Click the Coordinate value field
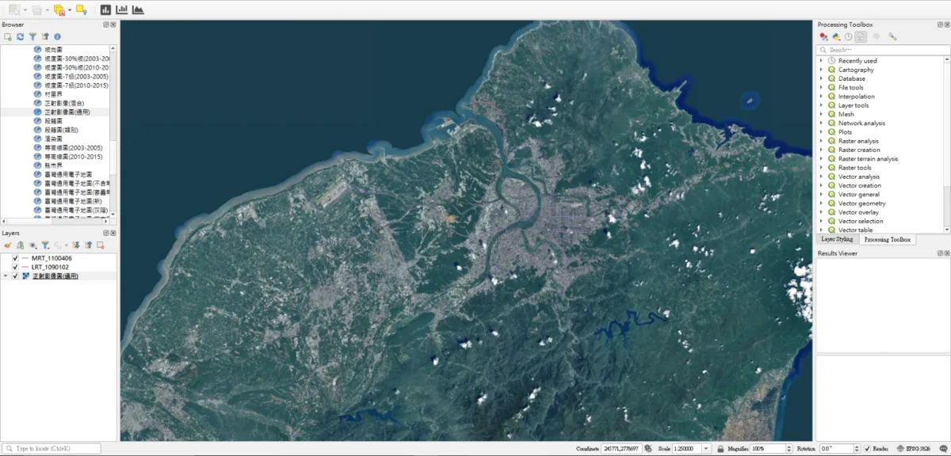Image resolution: width=951 pixels, height=456 pixels. [622, 449]
